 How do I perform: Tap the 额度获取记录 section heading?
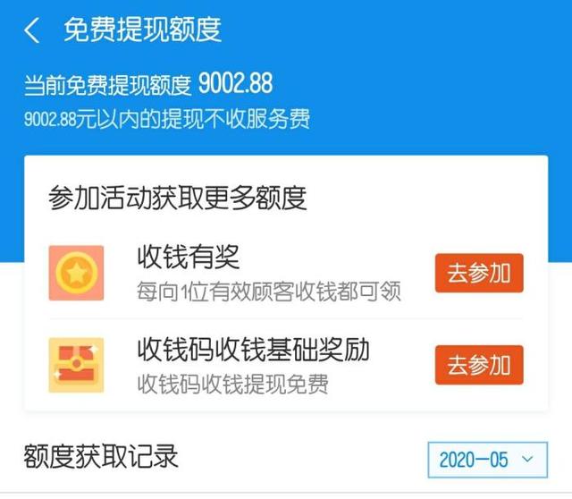pyautogui.click(x=101, y=456)
